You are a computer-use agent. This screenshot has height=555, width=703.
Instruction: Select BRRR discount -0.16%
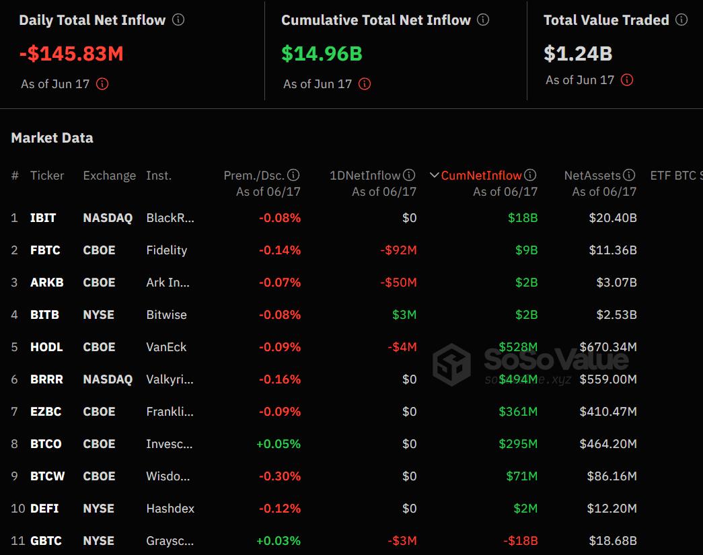coord(280,379)
